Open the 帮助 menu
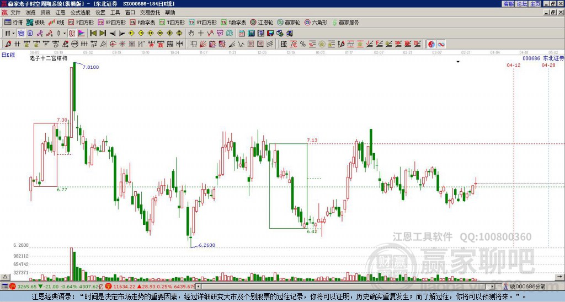The height and width of the screenshot is (302, 565). coord(170,13)
